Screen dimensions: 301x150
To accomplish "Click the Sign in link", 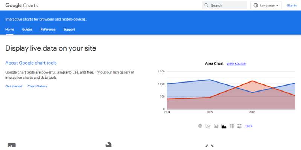I will [x=292, y=5].
